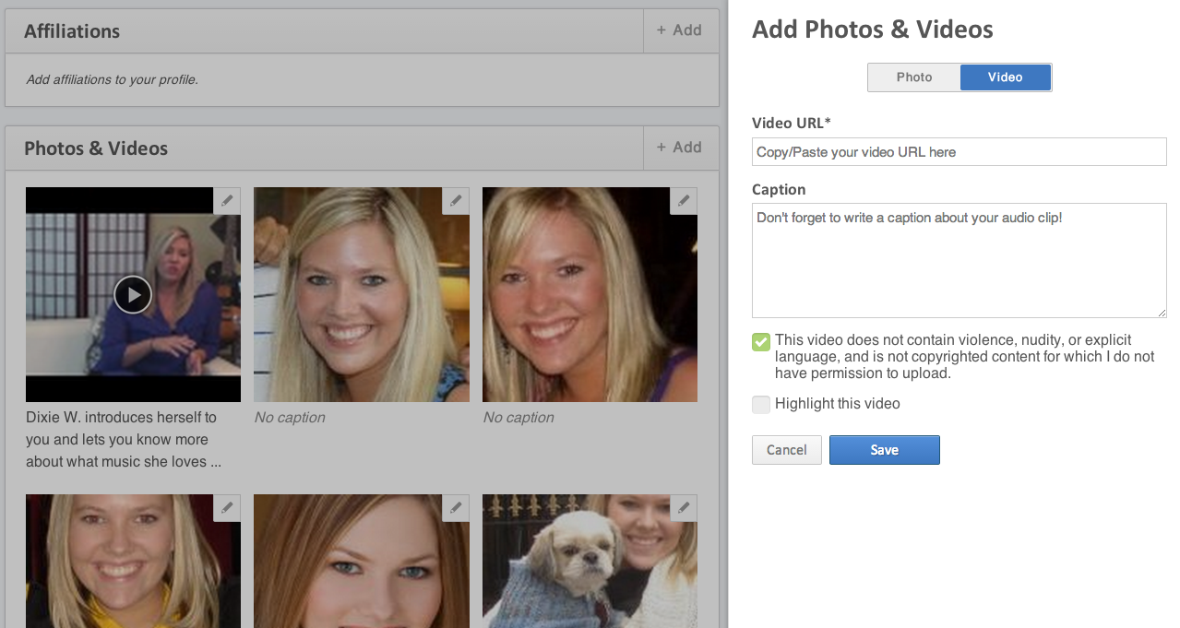
Task: Click 'Dixie W. introduces herself' caption text
Action: coord(124,440)
